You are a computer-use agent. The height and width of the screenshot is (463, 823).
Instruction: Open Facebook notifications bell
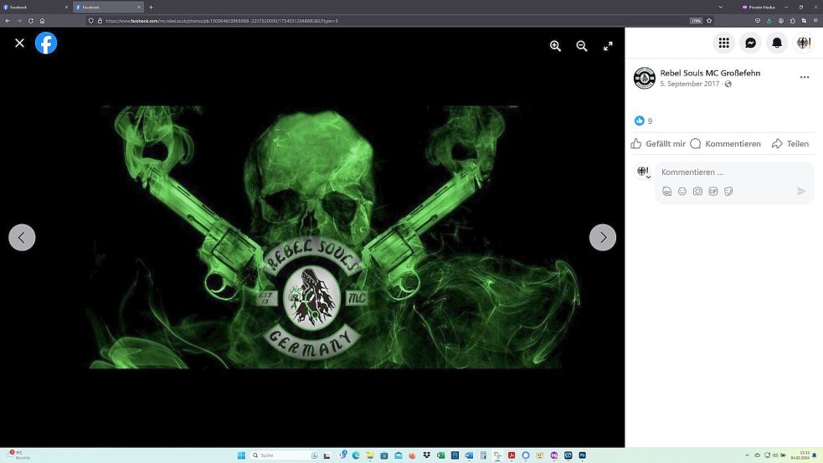777,43
